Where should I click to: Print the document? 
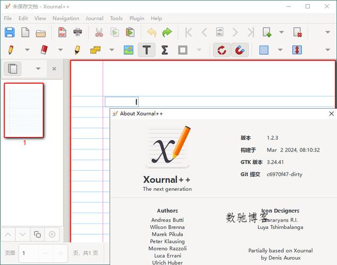(x=78, y=32)
